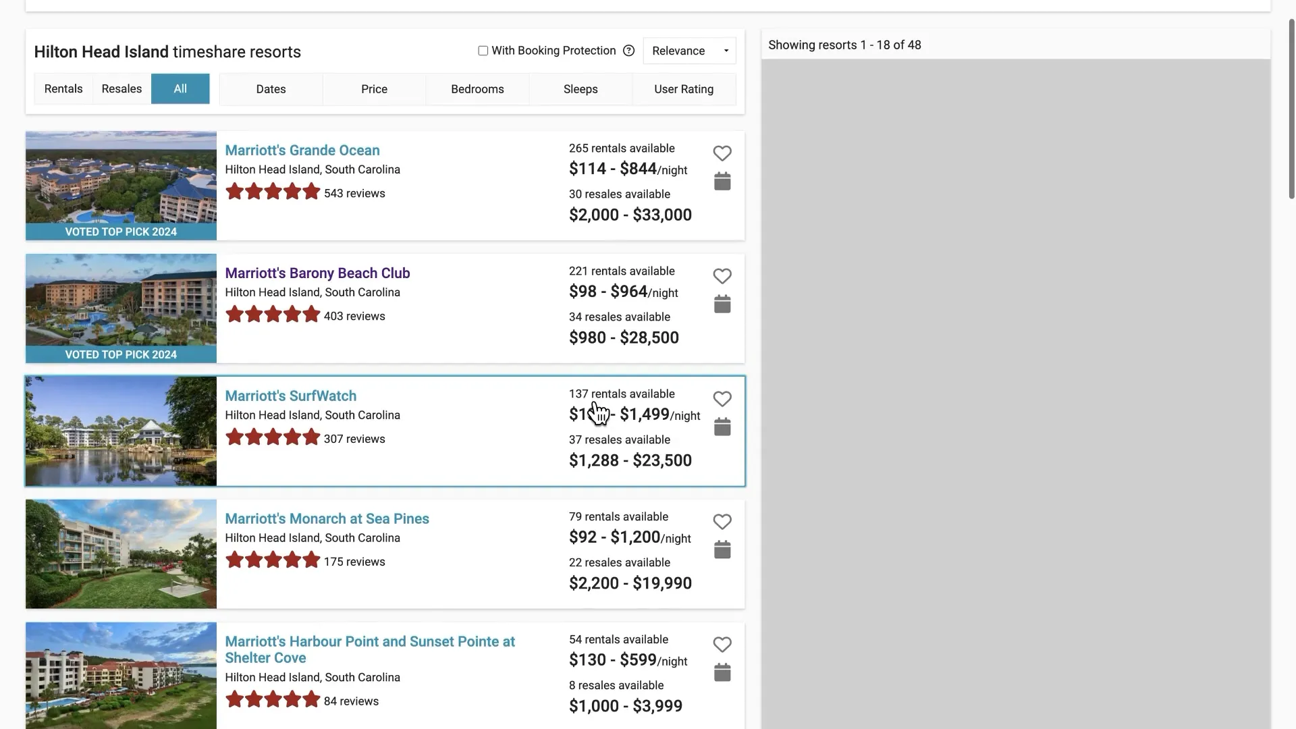Enable With Booking Protection checkbox
The height and width of the screenshot is (729, 1296).
[483, 51]
